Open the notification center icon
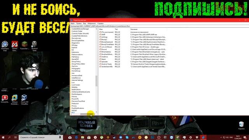249x140 pixels. coord(245,137)
